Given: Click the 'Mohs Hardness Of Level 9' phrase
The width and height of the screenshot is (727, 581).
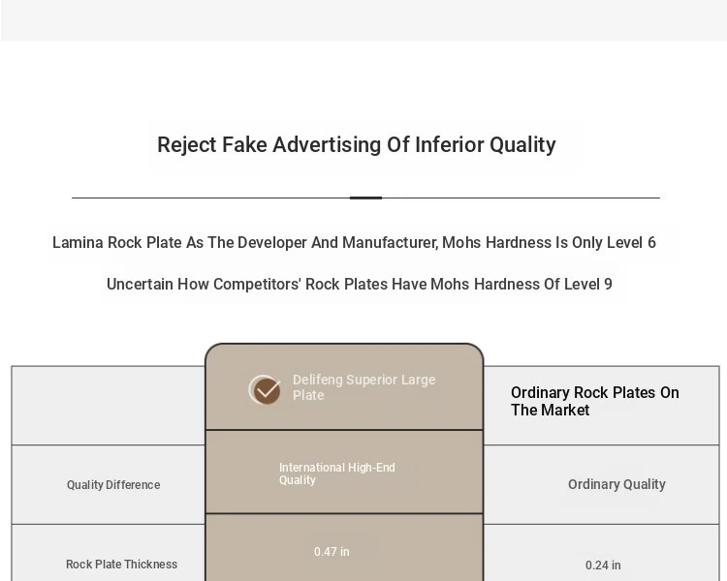Looking at the screenshot, I should click(x=522, y=285).
